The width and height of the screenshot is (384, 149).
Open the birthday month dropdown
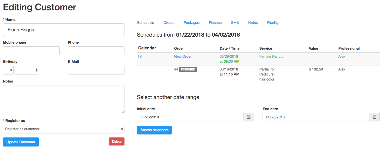pos(27,70)
